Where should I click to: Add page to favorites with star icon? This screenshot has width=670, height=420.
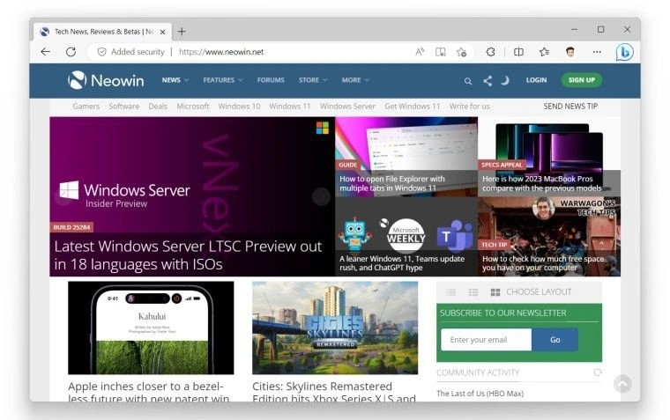[461, 52]
